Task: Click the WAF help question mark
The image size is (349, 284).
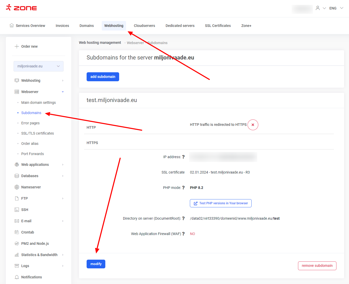Action: point(183,234)
